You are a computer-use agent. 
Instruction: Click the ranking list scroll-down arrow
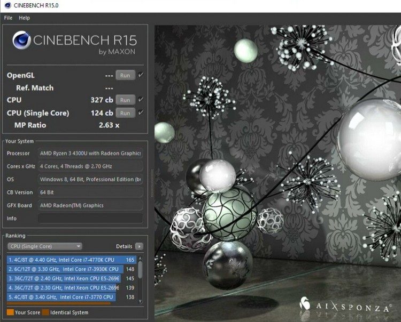tap(141, 301)
